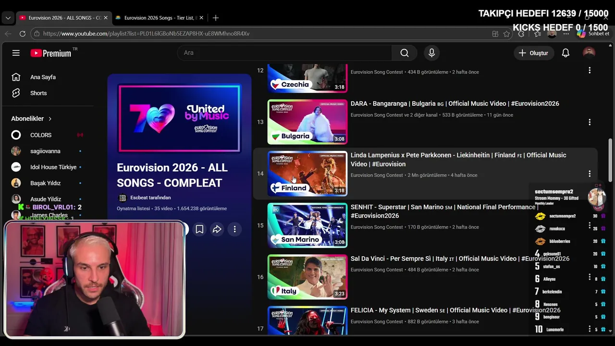Start voice search with the microphone
The height and width of the screenshot is (346, 615).
[431, 53]
